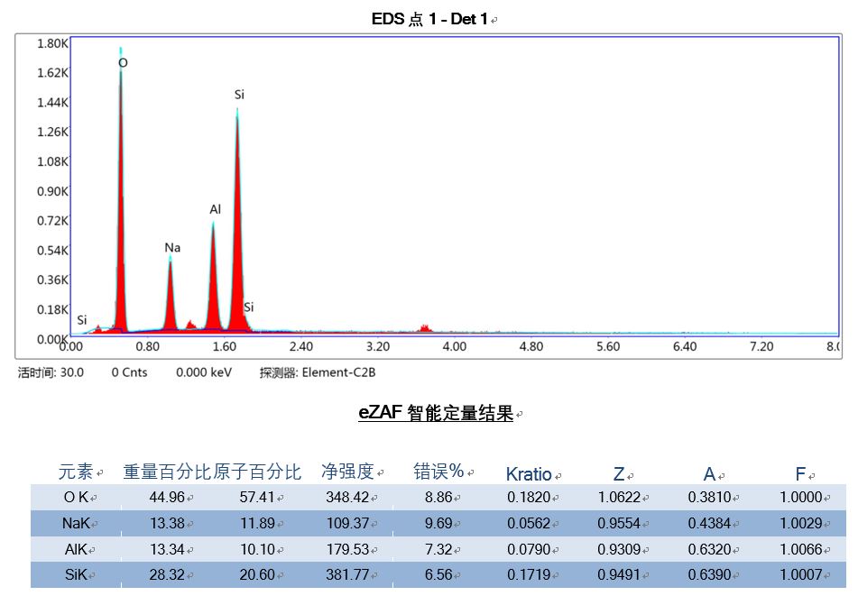
Task: Select the 'Al' peak label in spectrum
Action: coord(215,209)
